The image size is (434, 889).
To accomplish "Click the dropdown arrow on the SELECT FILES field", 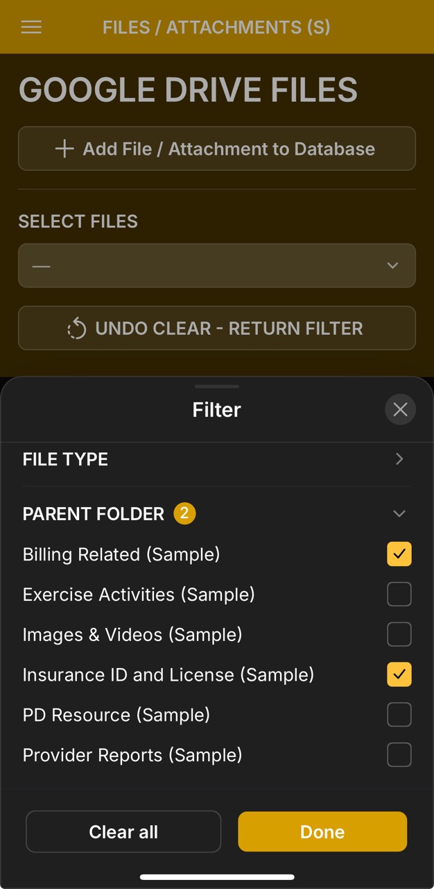I will tap(392, 265).
